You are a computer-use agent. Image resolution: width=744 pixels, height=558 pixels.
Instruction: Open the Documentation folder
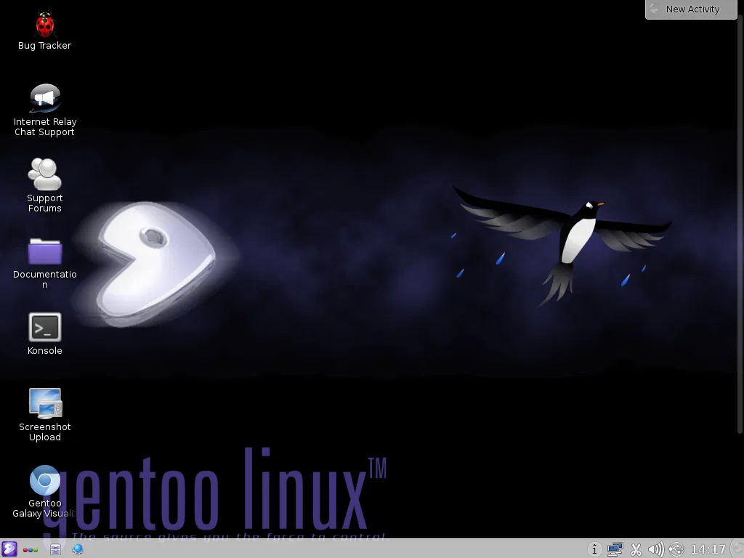[x=44, y=251]
